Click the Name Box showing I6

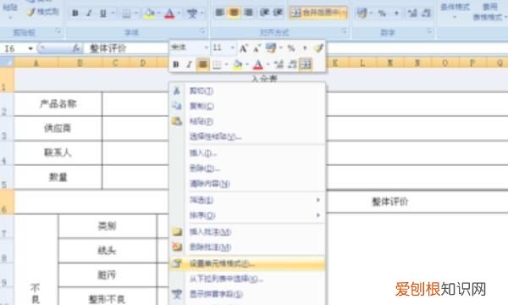(x=14, y=48)
